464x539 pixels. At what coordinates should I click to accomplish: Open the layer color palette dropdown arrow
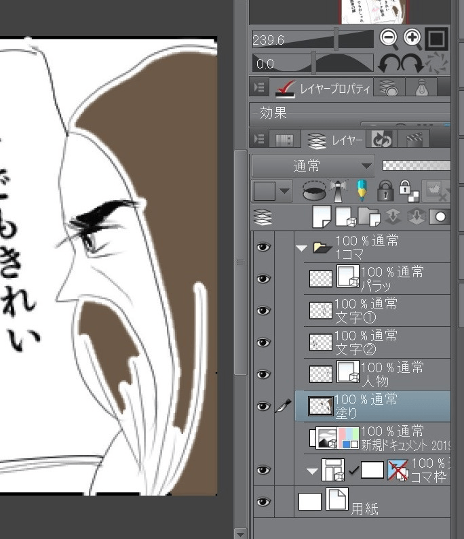point(285,191)
